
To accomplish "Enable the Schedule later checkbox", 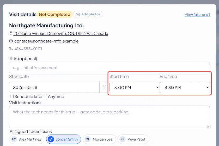I will tap(12, 97).
